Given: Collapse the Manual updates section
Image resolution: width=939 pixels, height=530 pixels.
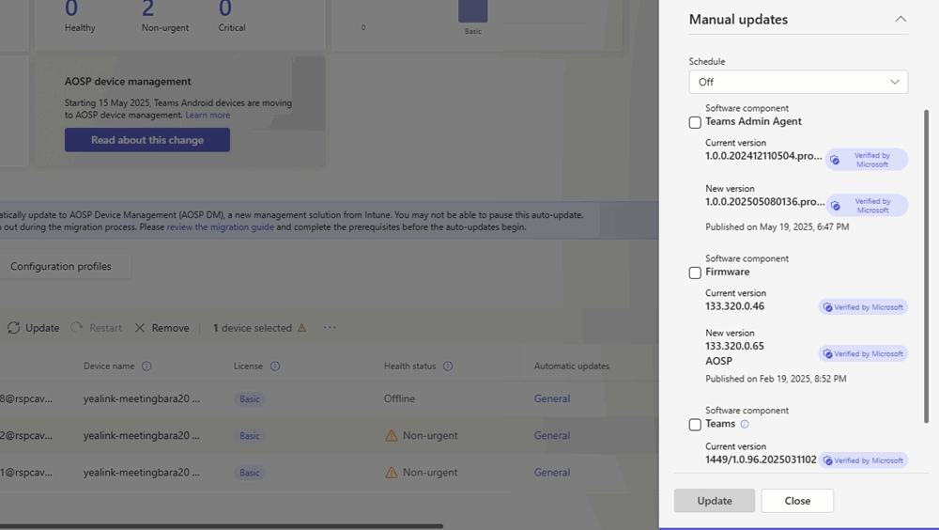Looking at the screenshot, I should [901, 19].
